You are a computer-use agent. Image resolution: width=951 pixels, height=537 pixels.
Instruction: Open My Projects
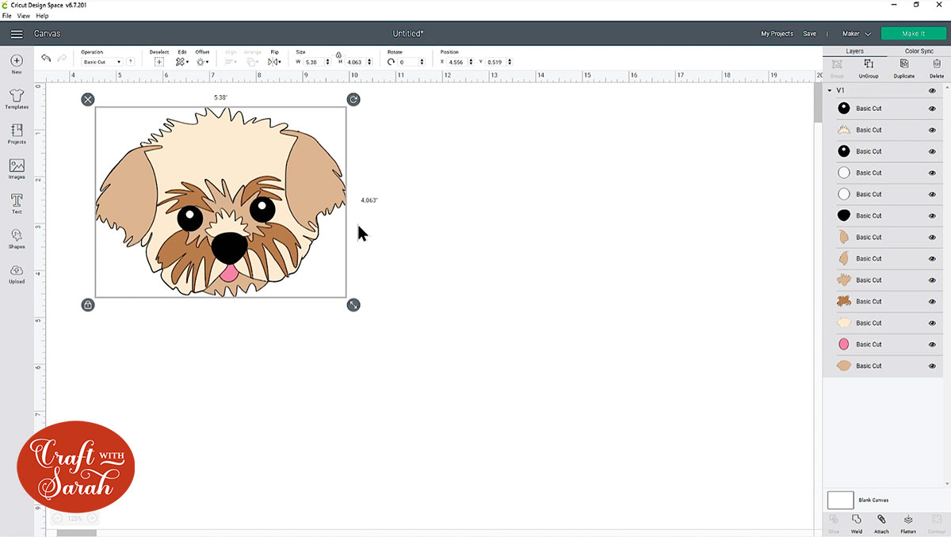coord(777,33)
